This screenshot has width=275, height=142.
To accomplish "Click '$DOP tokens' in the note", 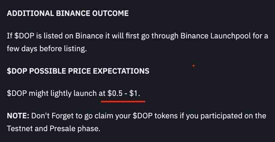I will (x=155, y=116).
